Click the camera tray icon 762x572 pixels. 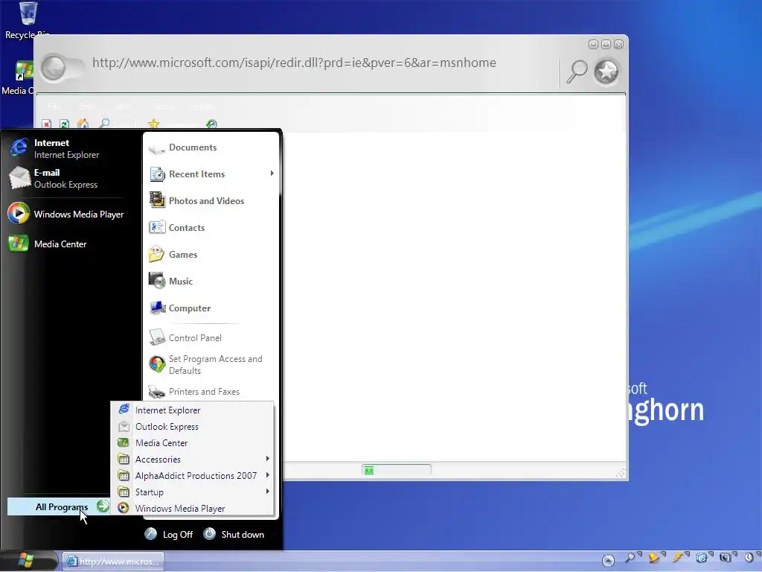[x=726, y=557]
